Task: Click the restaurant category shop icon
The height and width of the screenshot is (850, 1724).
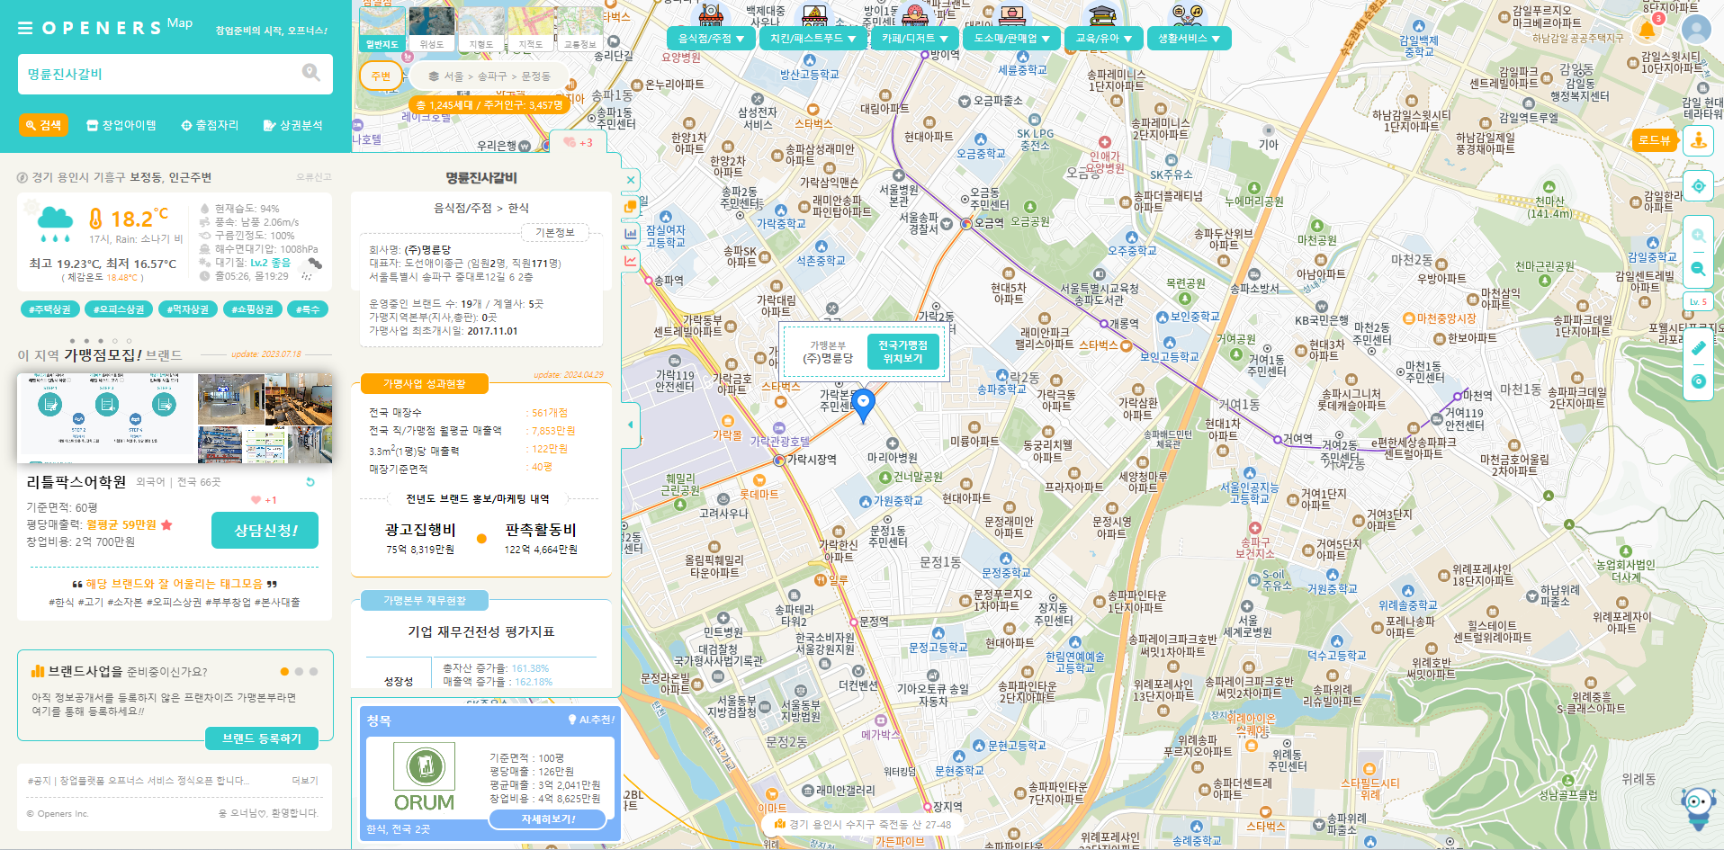Action: click(711, 13)
